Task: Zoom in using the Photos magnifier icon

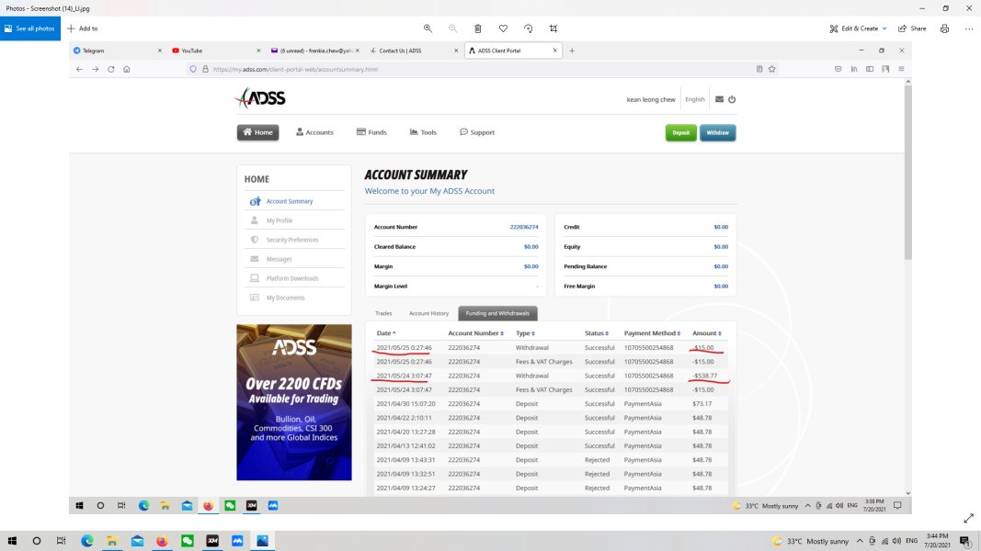Action: tap(428, 28)
